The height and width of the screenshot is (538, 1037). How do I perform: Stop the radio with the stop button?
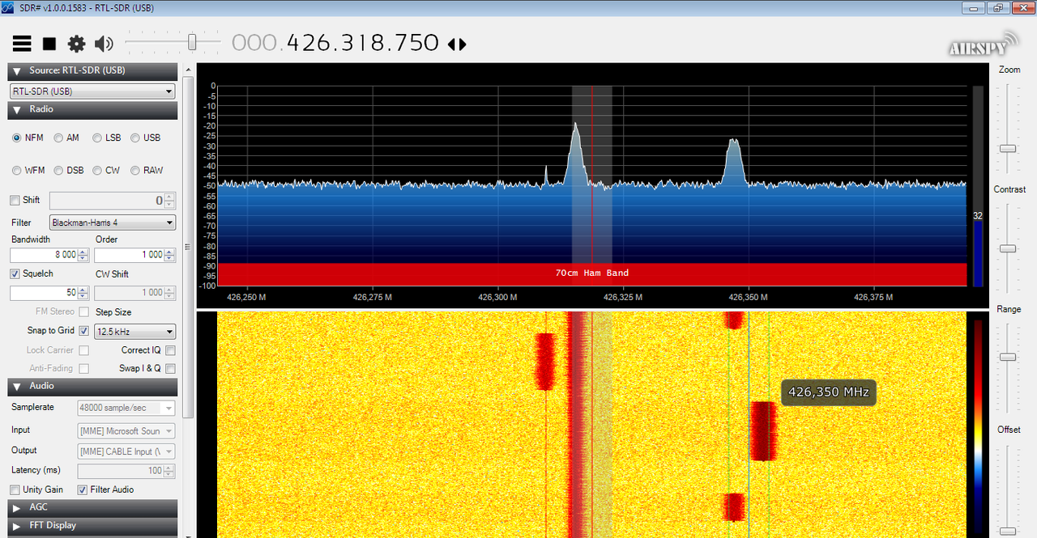[x=49, y=44]
